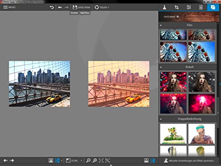Toggle the TEXTUREN eye visibility icon
This screenshot has height=166, width=221.
point(178,17)
